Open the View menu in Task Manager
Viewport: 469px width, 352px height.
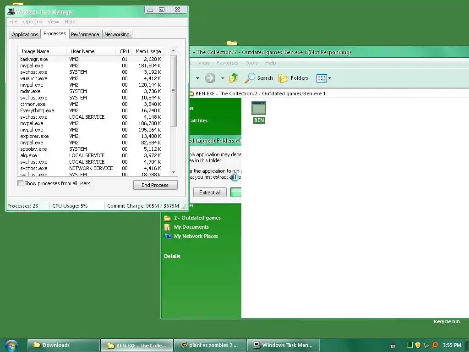(53, 22)
